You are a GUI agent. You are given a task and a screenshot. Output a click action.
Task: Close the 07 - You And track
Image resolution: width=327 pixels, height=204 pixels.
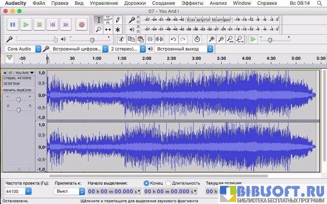point(5,73)
